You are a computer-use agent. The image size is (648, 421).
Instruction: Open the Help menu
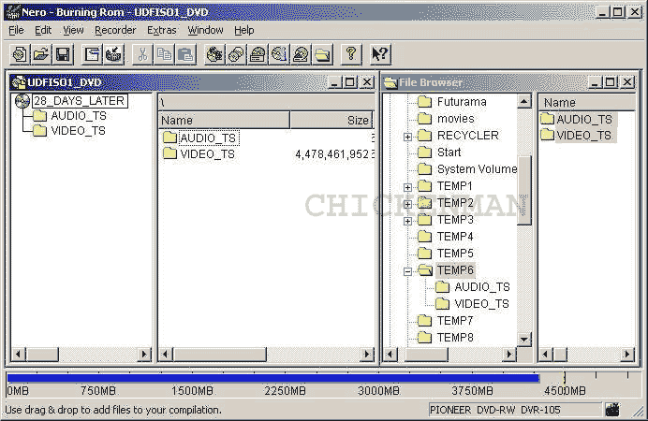(244, 30)
